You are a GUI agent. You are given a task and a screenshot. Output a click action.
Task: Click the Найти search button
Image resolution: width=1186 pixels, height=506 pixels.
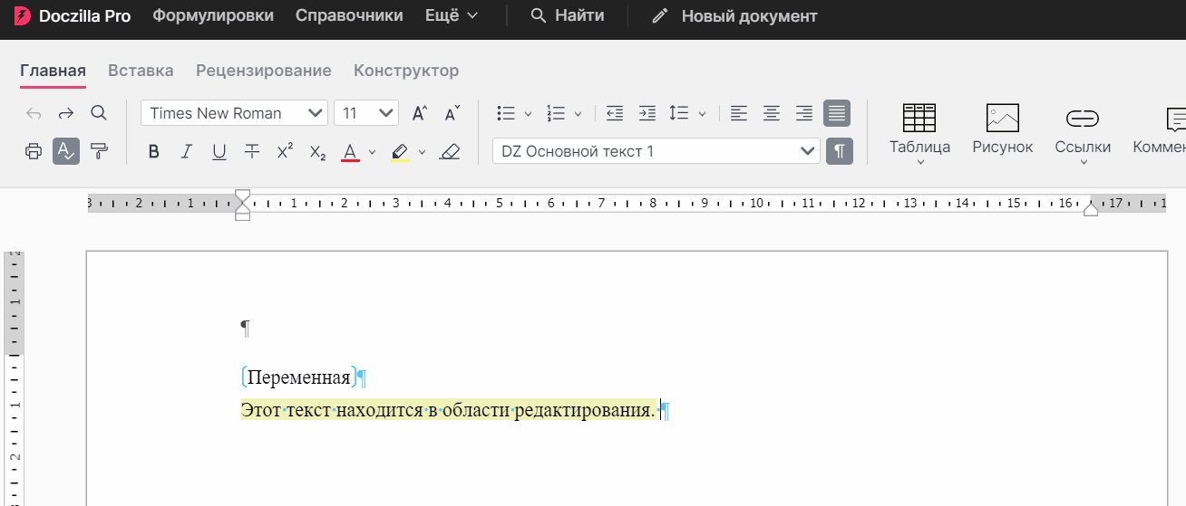click(x=567, y=16)
